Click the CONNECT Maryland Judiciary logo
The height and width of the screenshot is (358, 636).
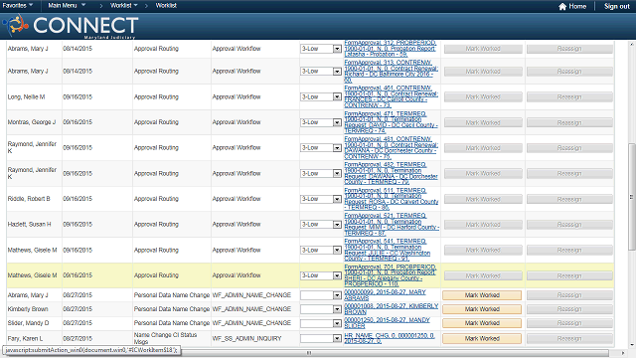point(71,26)
